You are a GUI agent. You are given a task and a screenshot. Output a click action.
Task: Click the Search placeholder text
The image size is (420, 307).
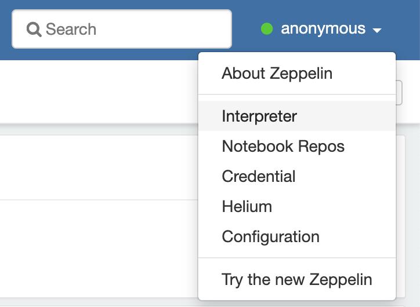point(71,29)
